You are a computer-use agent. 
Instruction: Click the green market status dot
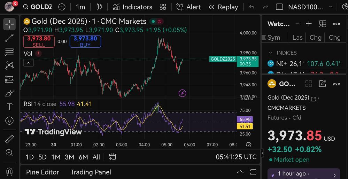pyautogui.click(x=153, y=22)
